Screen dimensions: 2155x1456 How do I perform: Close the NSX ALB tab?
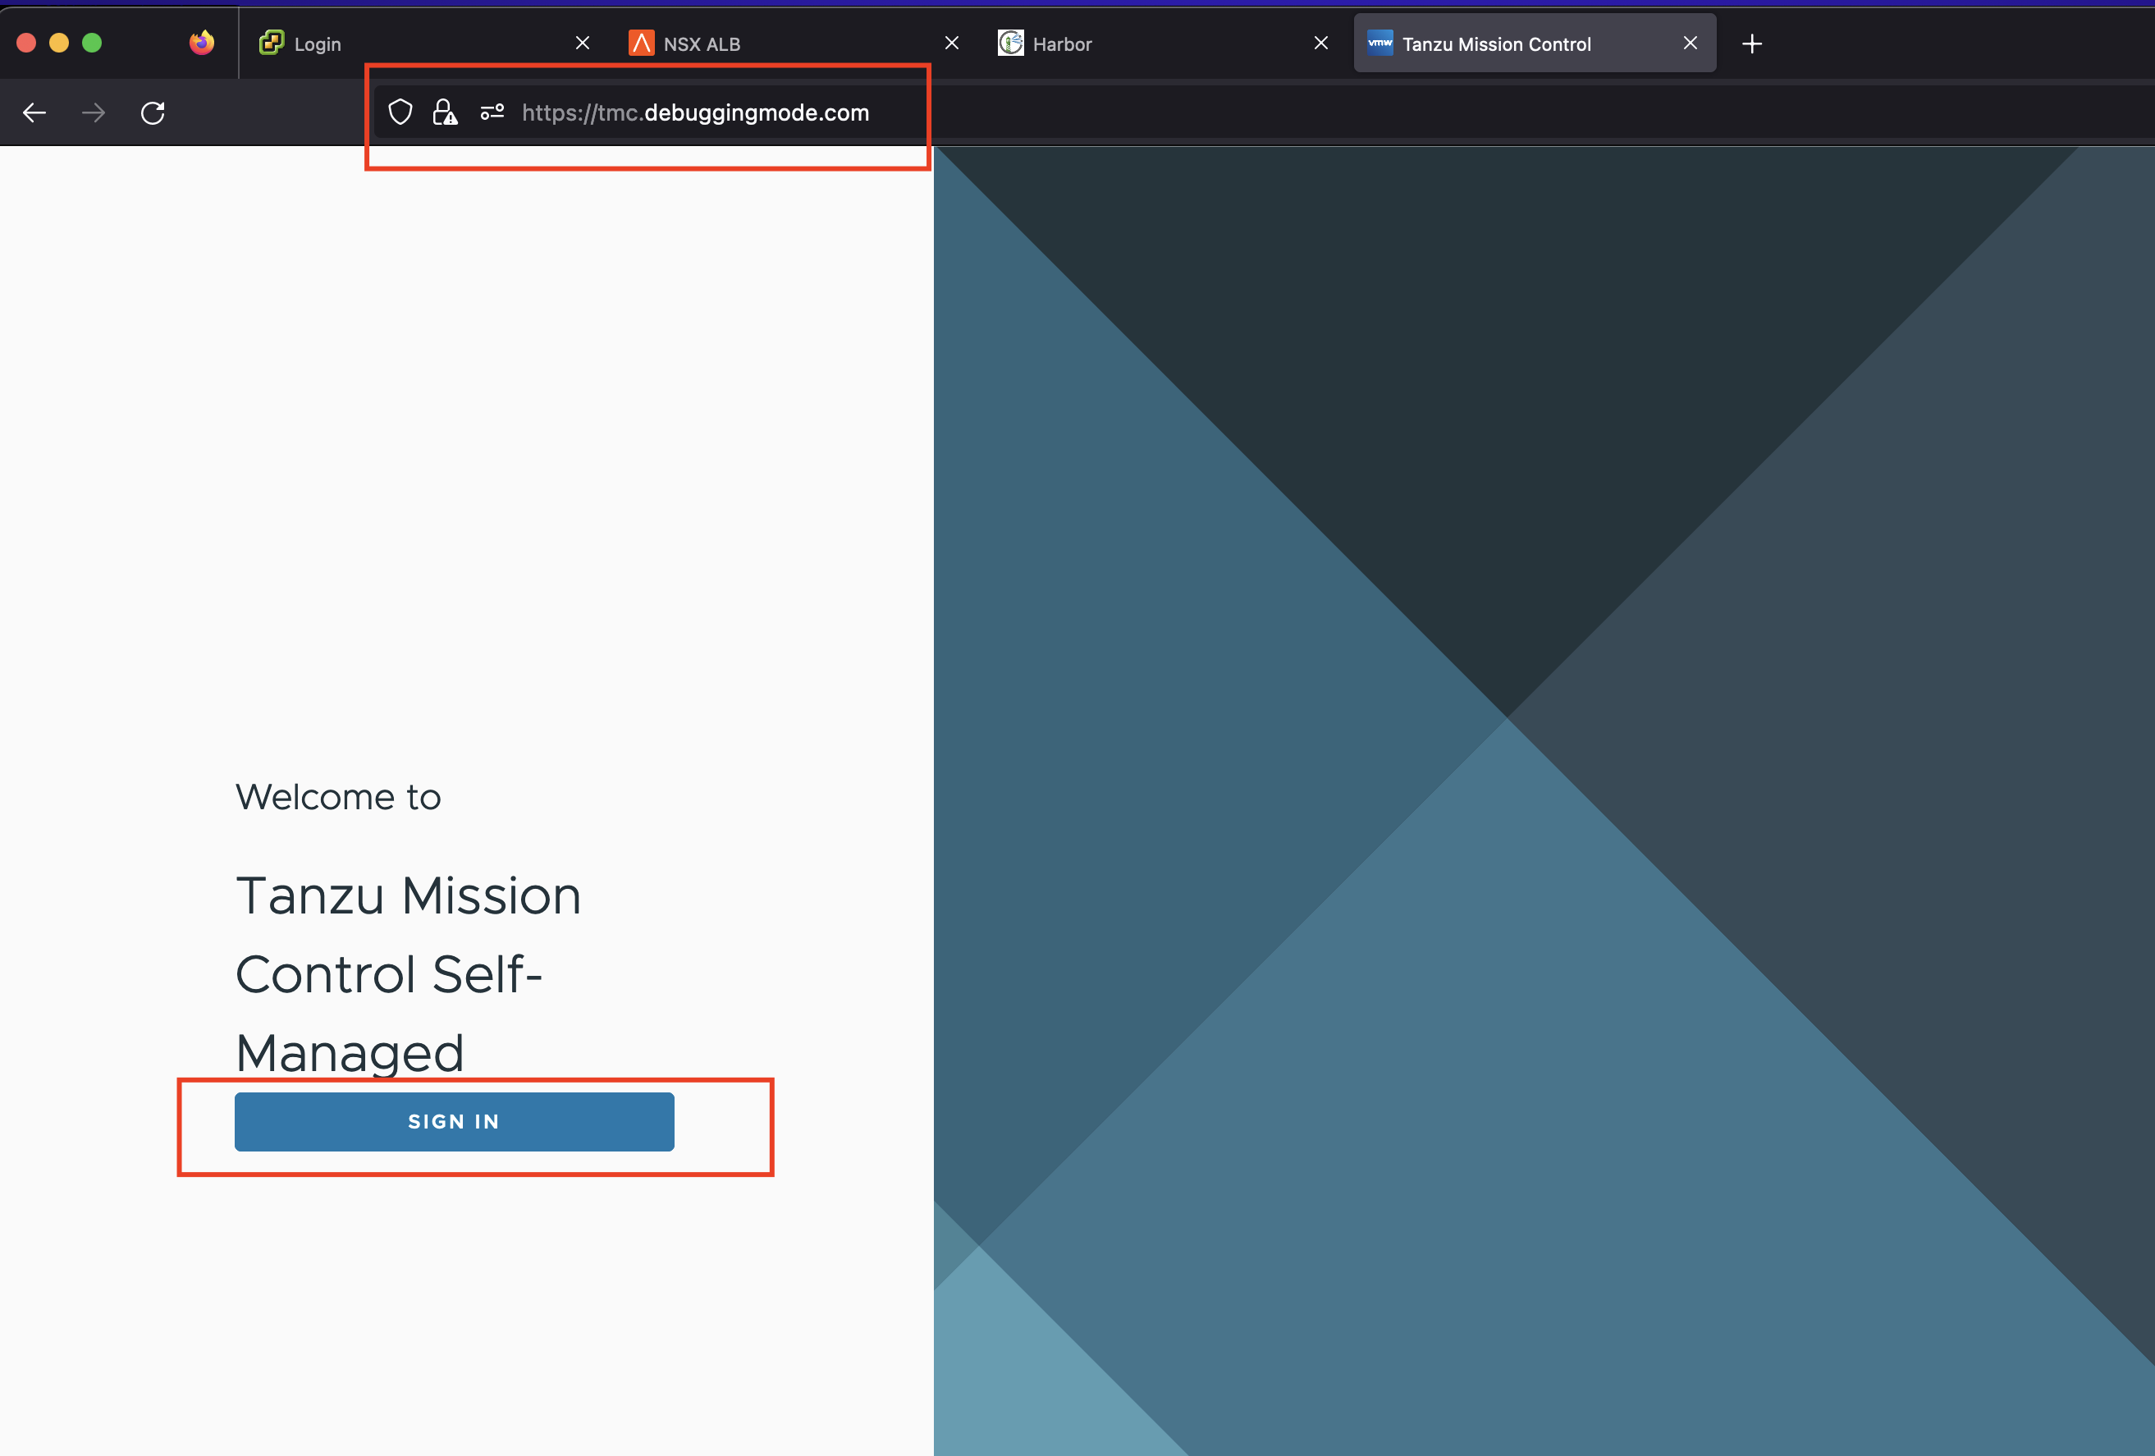pyautogui.click(x=951, y=43)
